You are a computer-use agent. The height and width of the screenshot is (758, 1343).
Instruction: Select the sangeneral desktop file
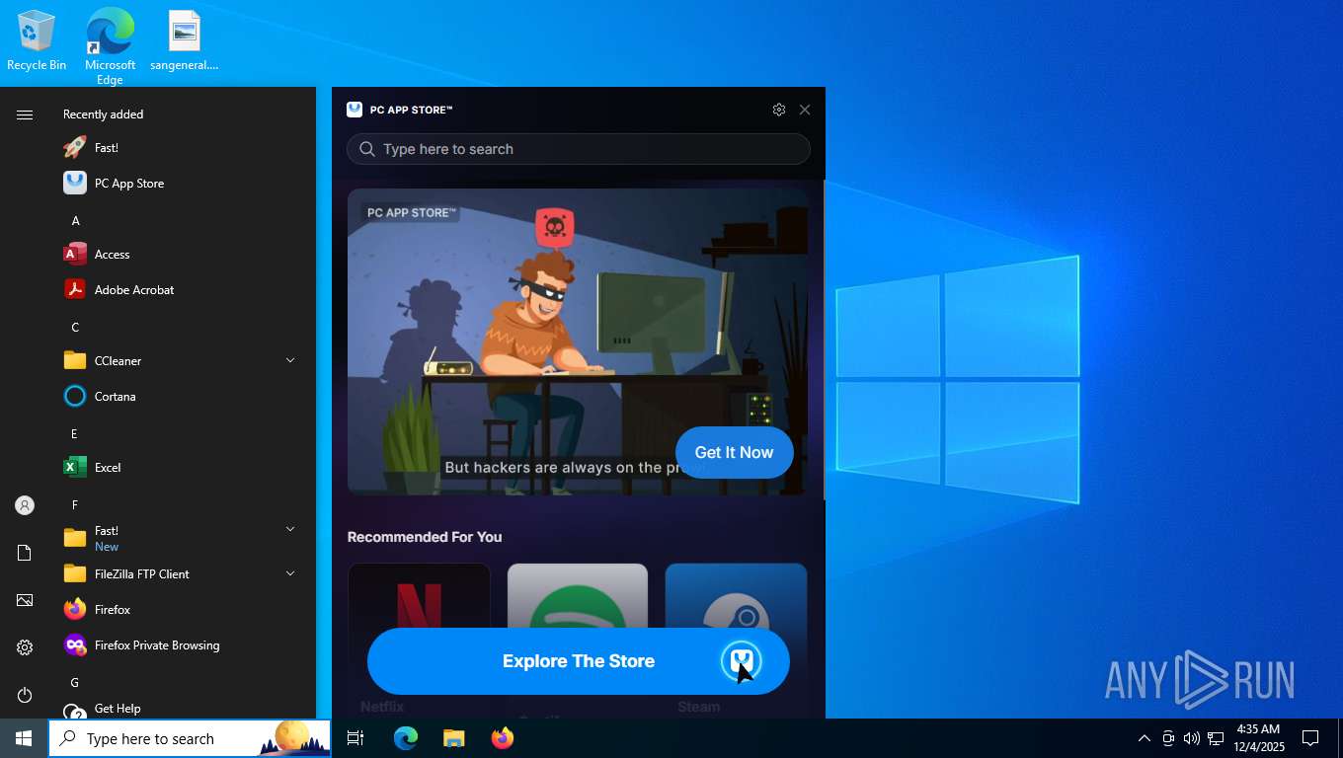(x=184, y=41)
